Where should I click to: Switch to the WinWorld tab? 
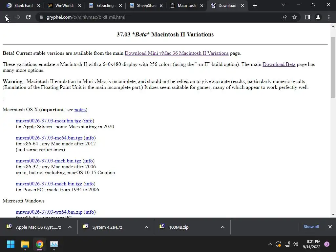pyautogui.click(x=64, y=6)
